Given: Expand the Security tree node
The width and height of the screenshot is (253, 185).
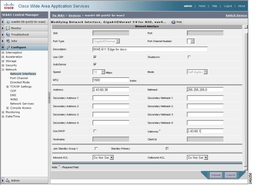Looking at the screenshot, I should point(3,65).
